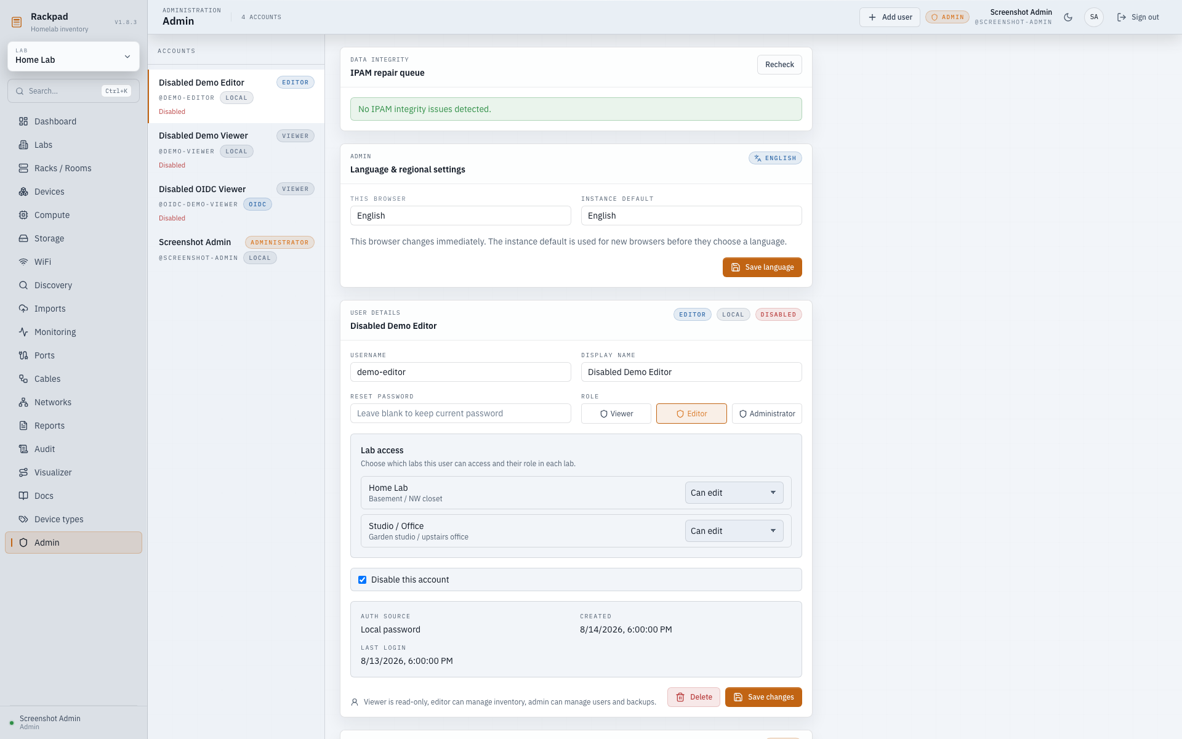Toggle dark mode moon icon
This screenshot has height=739, width=1182.
point(1068,17)
